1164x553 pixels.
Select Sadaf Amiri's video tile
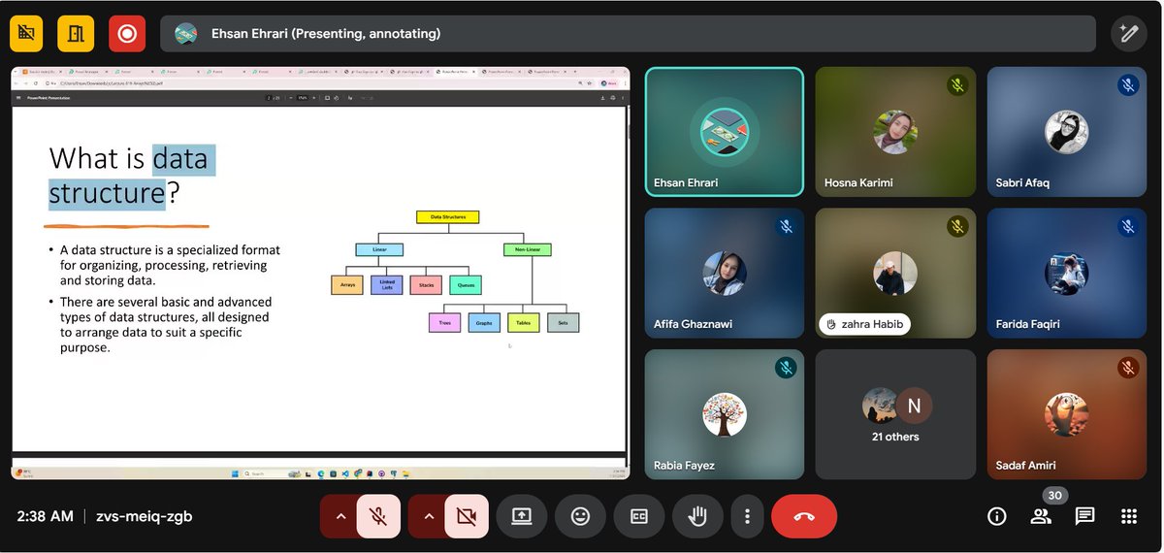[1066, 414]
